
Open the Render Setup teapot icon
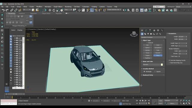tap(159, 10)
